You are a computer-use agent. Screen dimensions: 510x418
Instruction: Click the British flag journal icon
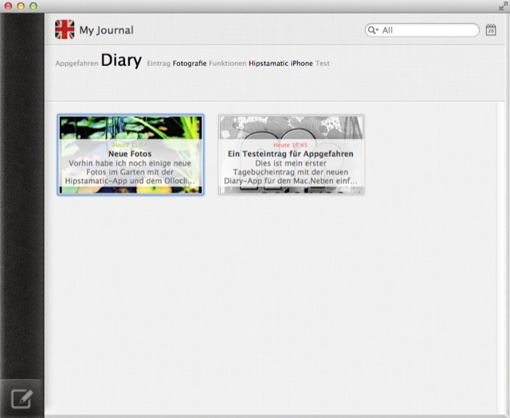tap(65, 30)
